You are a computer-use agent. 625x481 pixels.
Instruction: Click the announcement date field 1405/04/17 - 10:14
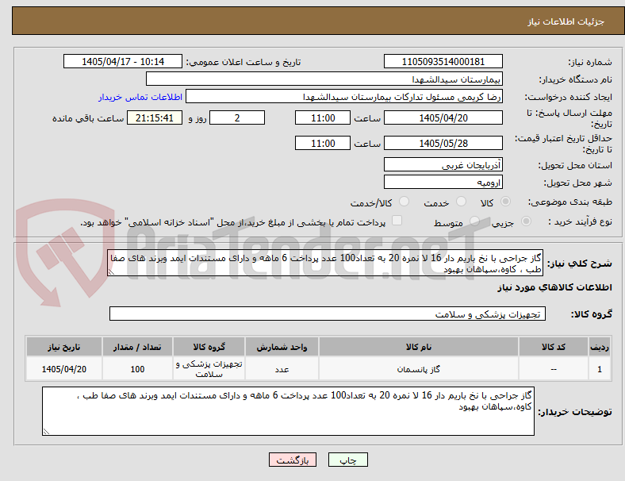coord(123,61)
